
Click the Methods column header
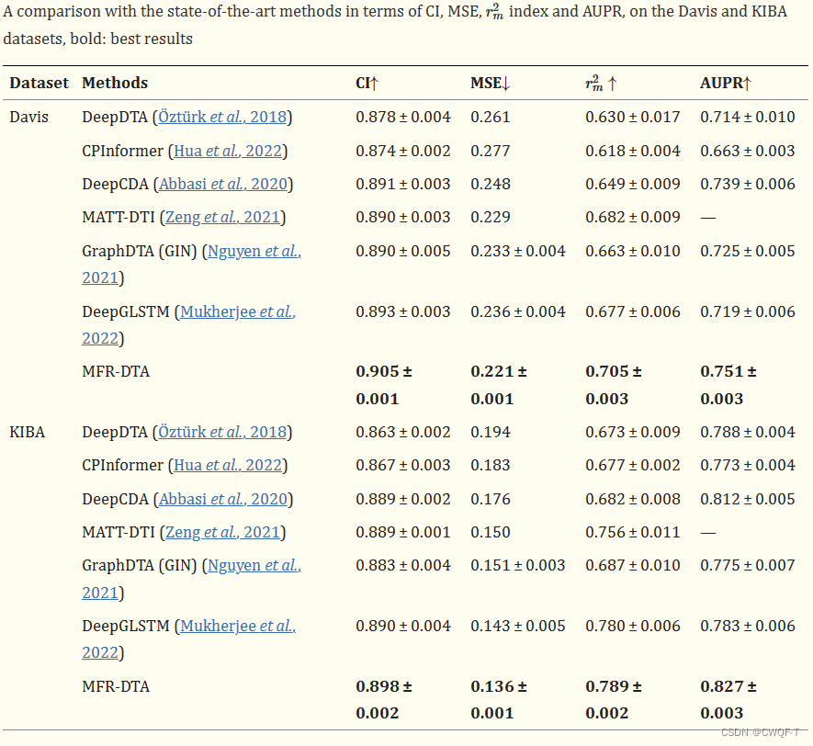tap(115, 83)
